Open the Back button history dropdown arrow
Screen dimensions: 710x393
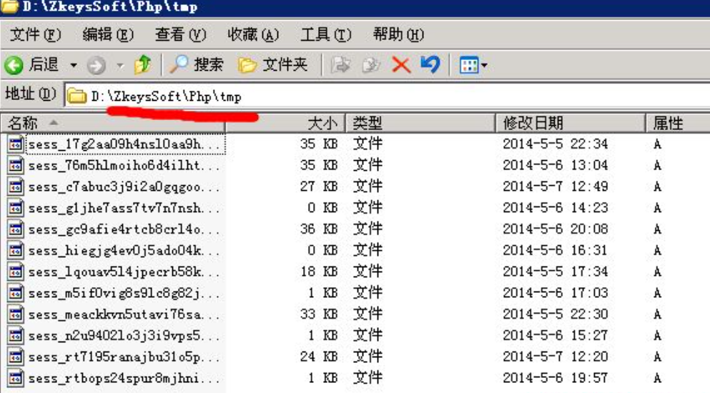point(73,66)
